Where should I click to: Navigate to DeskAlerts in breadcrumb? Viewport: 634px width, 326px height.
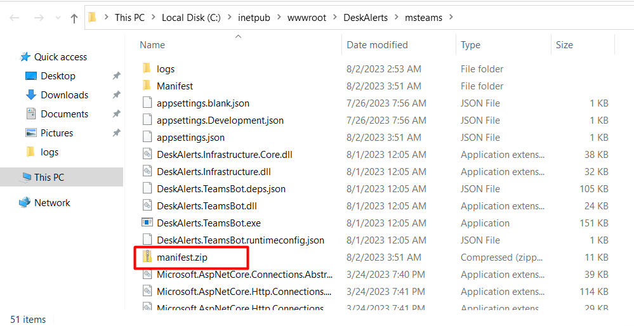366,17
